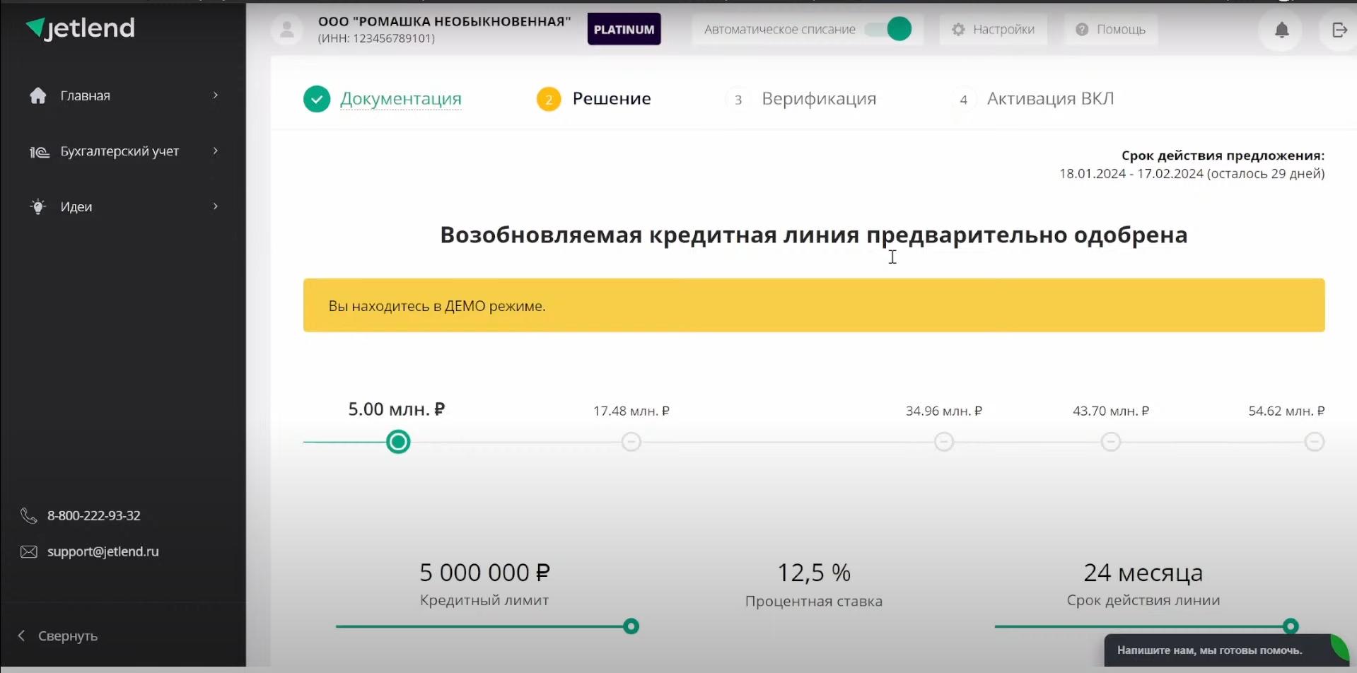Click the support@jetlend.ru email link

103,551
